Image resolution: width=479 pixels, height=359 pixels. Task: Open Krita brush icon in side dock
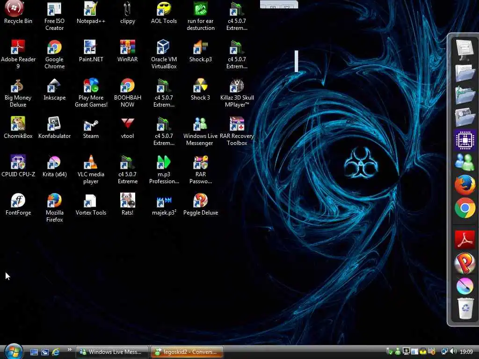[464, 286]
